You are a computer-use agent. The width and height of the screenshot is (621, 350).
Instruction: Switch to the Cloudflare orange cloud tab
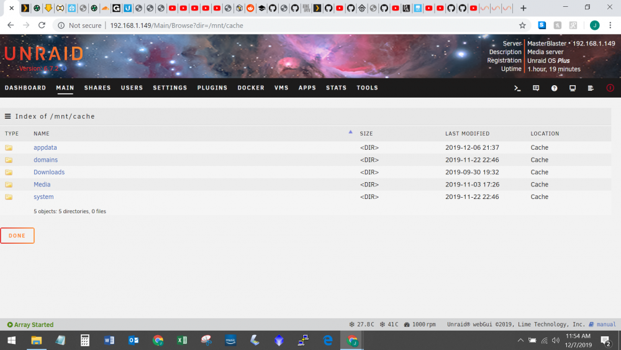[x=105, y=8]
